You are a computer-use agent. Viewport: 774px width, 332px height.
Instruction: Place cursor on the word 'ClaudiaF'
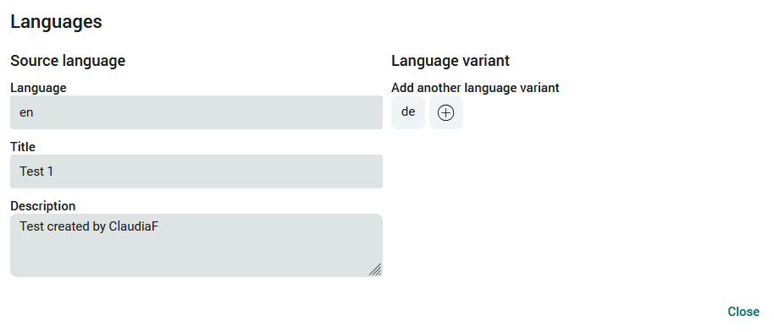click(x=133, y=226)
